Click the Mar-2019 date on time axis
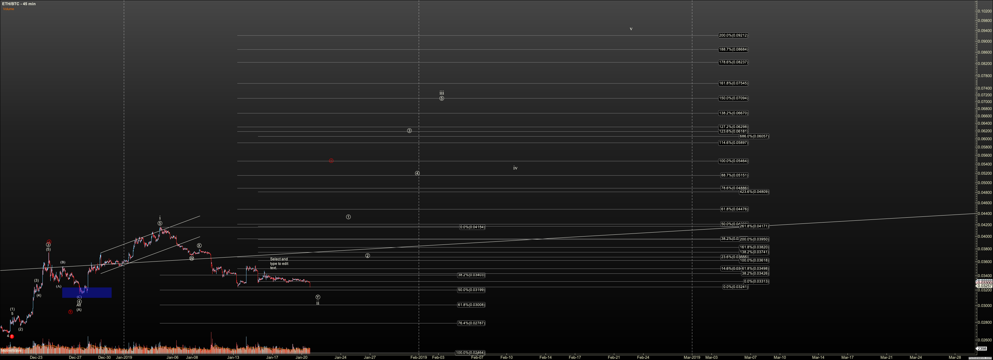993x360 pixels. 692,357
